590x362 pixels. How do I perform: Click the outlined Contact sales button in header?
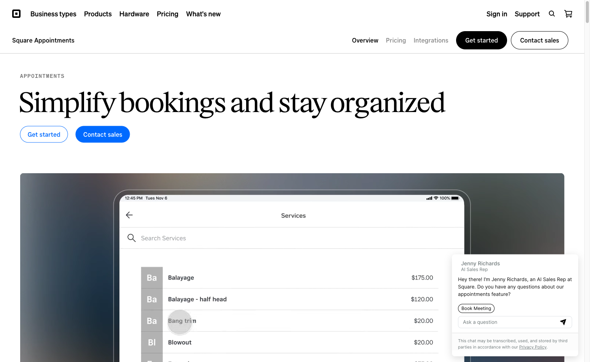point(539,40)
